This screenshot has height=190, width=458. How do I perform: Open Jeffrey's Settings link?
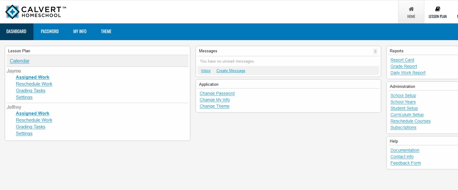pyautogui.click(x=24, y=133)
